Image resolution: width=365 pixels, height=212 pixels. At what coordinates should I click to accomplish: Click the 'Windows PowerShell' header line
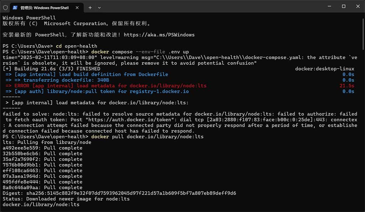(x=29, y=18)
